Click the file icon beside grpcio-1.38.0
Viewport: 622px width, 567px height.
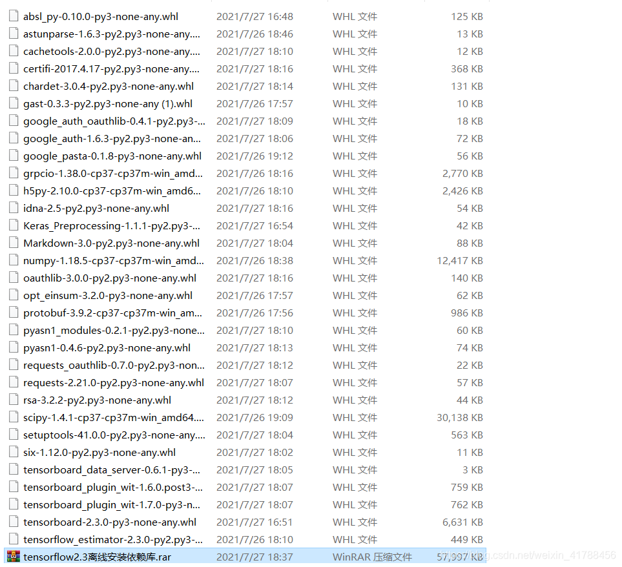pyautogui.click(x=14, y=173)
